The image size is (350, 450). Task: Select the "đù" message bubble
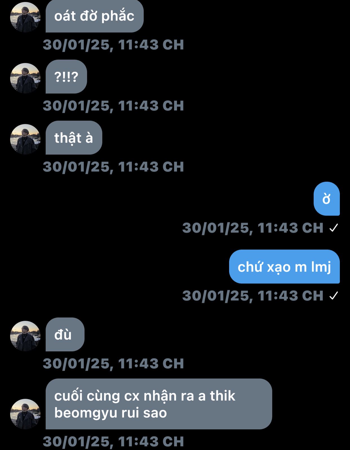(x=65, y=334)
